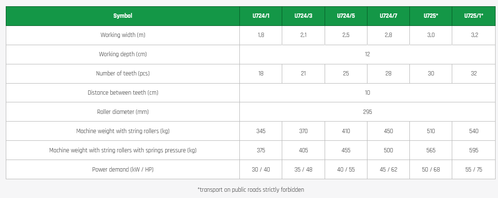Click the 55 / 75 power demand cell
The image size is (498, 198).
tap(473, 170)
